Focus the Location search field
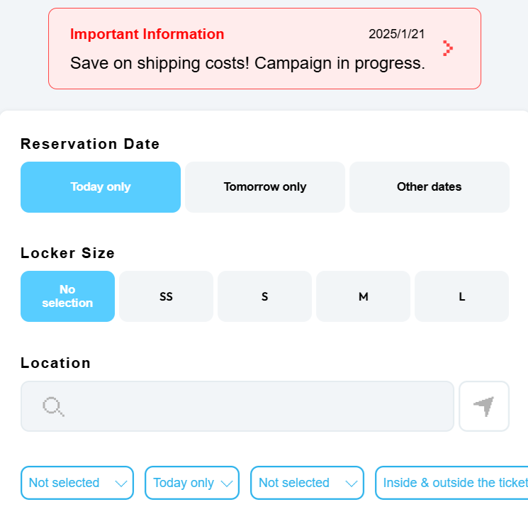Screen dimensions: 528x514 coord(255,406)
